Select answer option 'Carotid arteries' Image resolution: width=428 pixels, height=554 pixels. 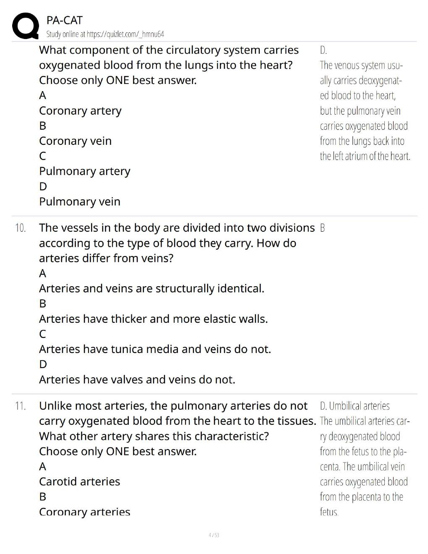[79, 481]
